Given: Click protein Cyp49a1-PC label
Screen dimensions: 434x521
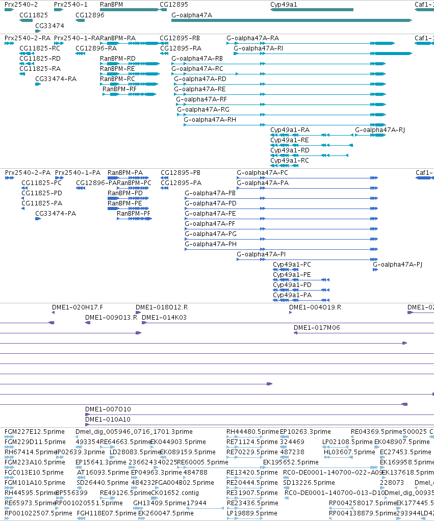Looking at the screenshot, I should [x=292, y=265].
